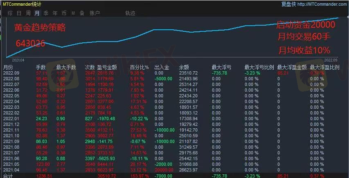Go to the 账户 (account) tab
This screenshot has width=349, height=178.
click(x=95, y=13)
